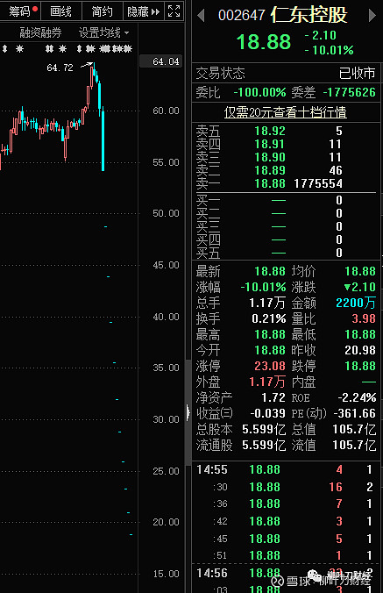Select the 画线 drawing tab
Screen dimensions: 383x593
60,11
